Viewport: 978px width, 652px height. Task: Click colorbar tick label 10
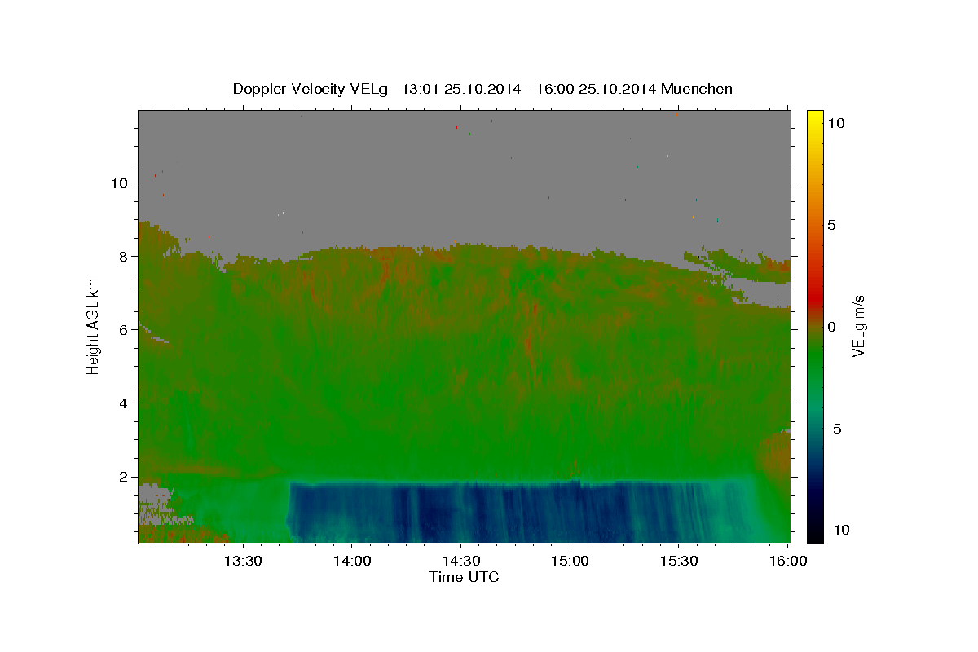pyautogui.click(x=836, y=123)
